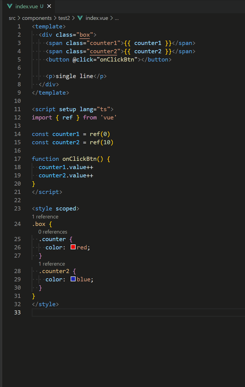Click {{ counter2 }} interpolation on line 4
This screenshot has height=387, width=245.
[148, 51]
